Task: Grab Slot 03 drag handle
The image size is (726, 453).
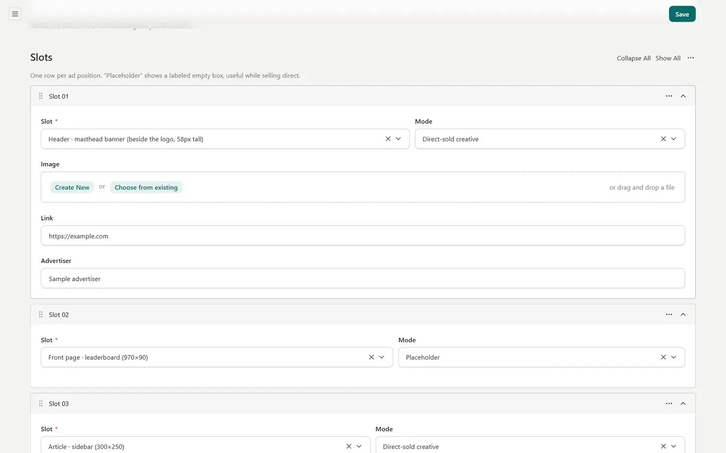Action: (41, 404)
